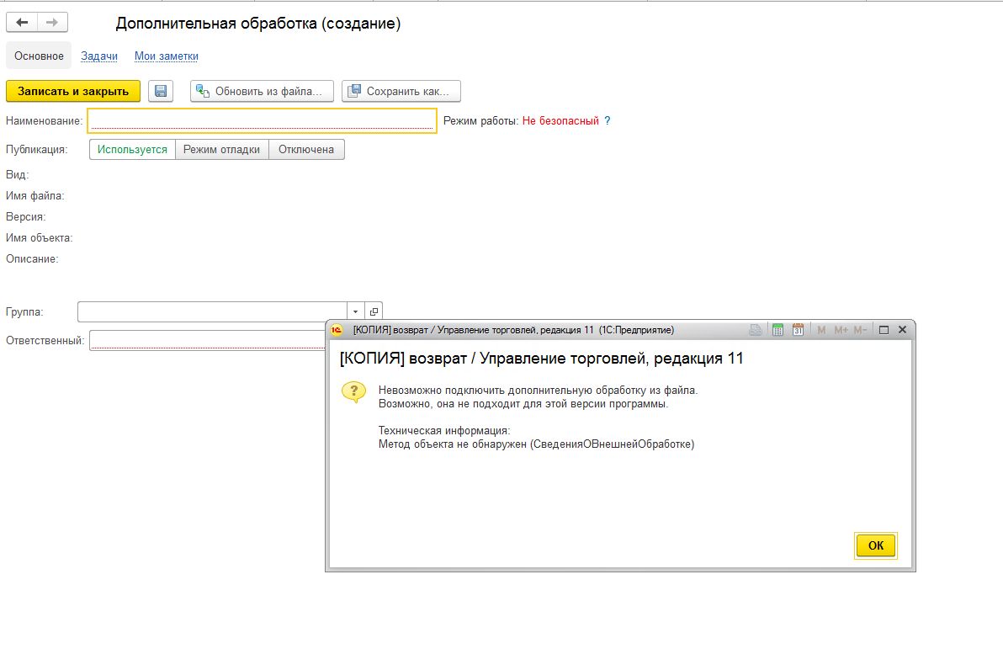Image resolution: width=1003 pixels, height=654 pixels.
Task: Click the M- memory subtract button
Action: click(x=860, y=330)
